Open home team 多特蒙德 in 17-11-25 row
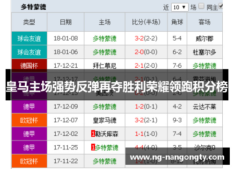 107,148
